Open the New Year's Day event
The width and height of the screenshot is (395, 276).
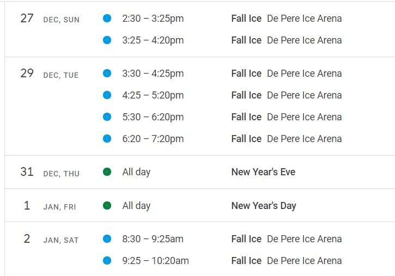coord(264,206)
